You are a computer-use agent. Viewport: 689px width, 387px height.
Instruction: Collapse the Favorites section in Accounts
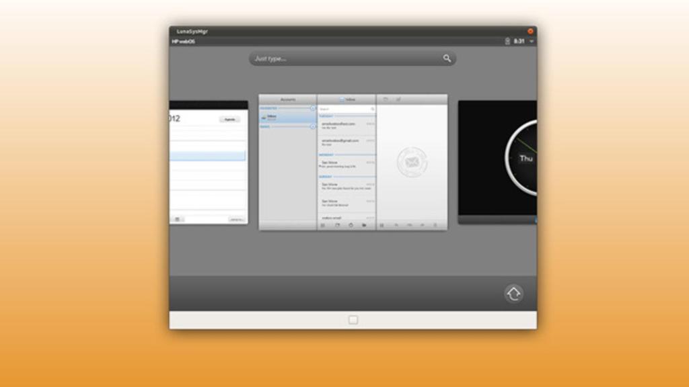313,107
